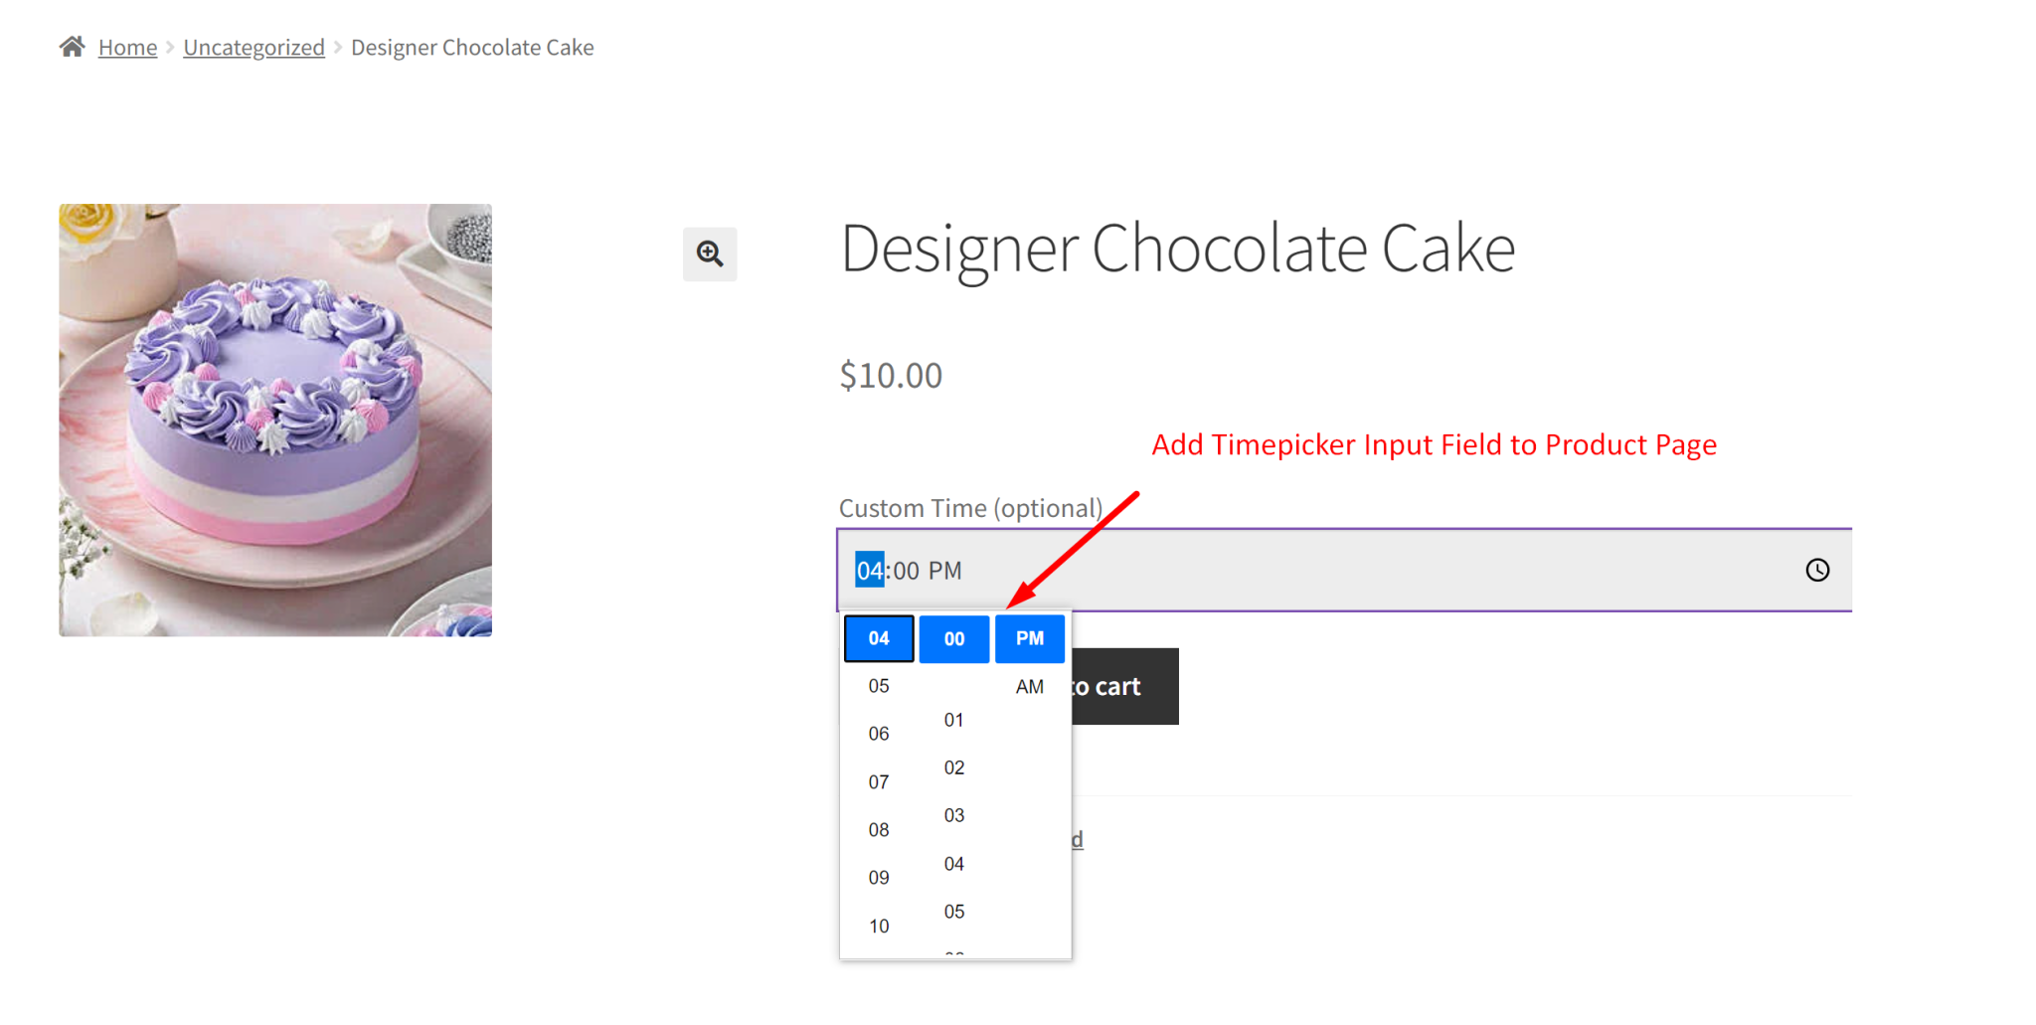Click the cake product thumbnail
Image resolution: width=2036 pixels, height=1025 pixels.
[275, 420]
